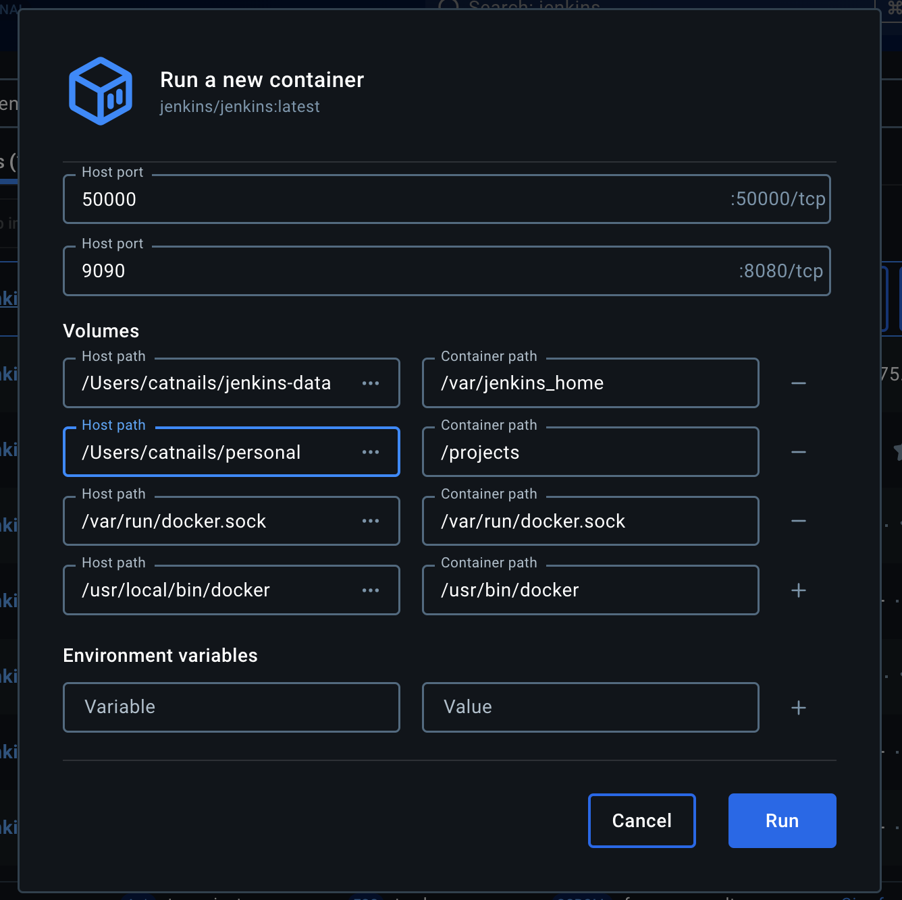Edit the 50000 host port field
Image resolution: width=902 pixels, height=900 pixels.
446,199
